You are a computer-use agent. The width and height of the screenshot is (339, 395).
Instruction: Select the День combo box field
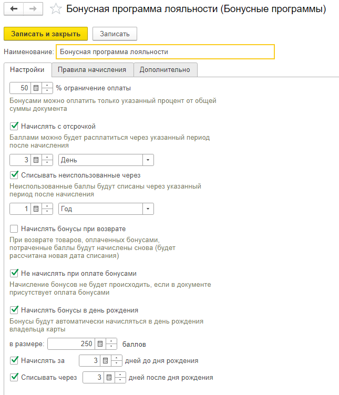pyautogui.click(x=100, y=160)
